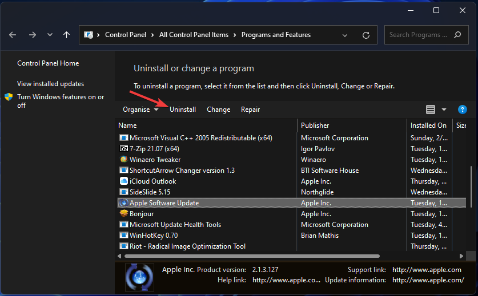This screenshot has width=478, height=296.
Task: Click the iCloud Outlook cloud icon
Action: click(x=123, y=181)
